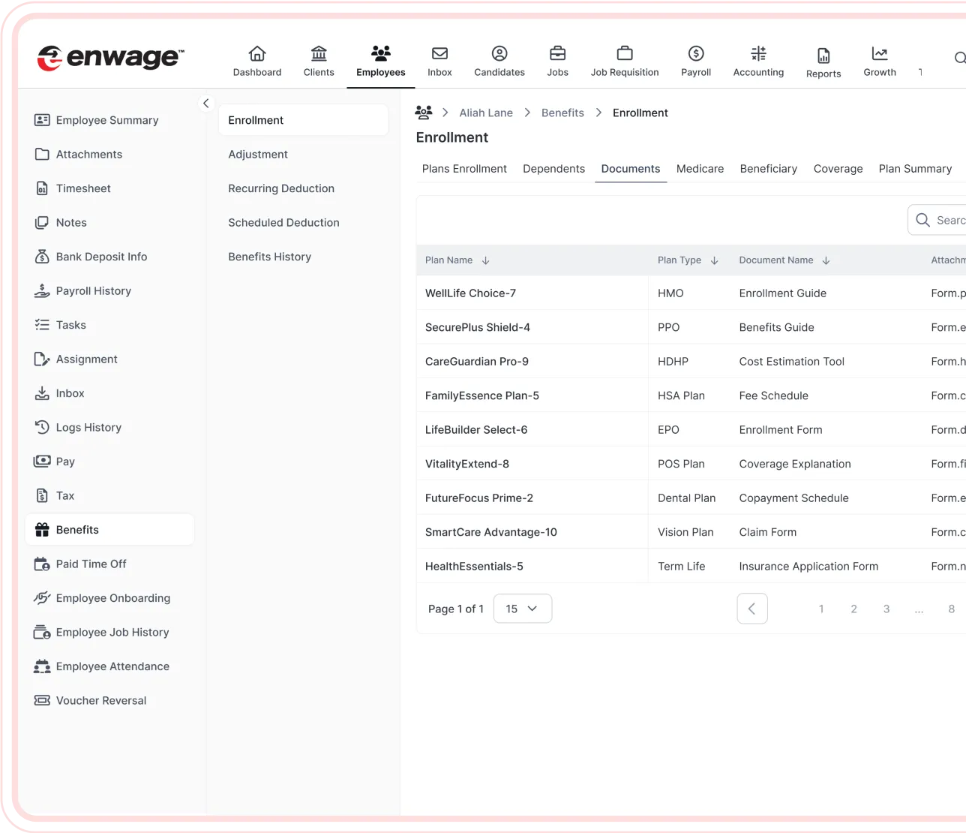Open the Dashboard home icon
The image size is (966, 833).
[257, 54]
